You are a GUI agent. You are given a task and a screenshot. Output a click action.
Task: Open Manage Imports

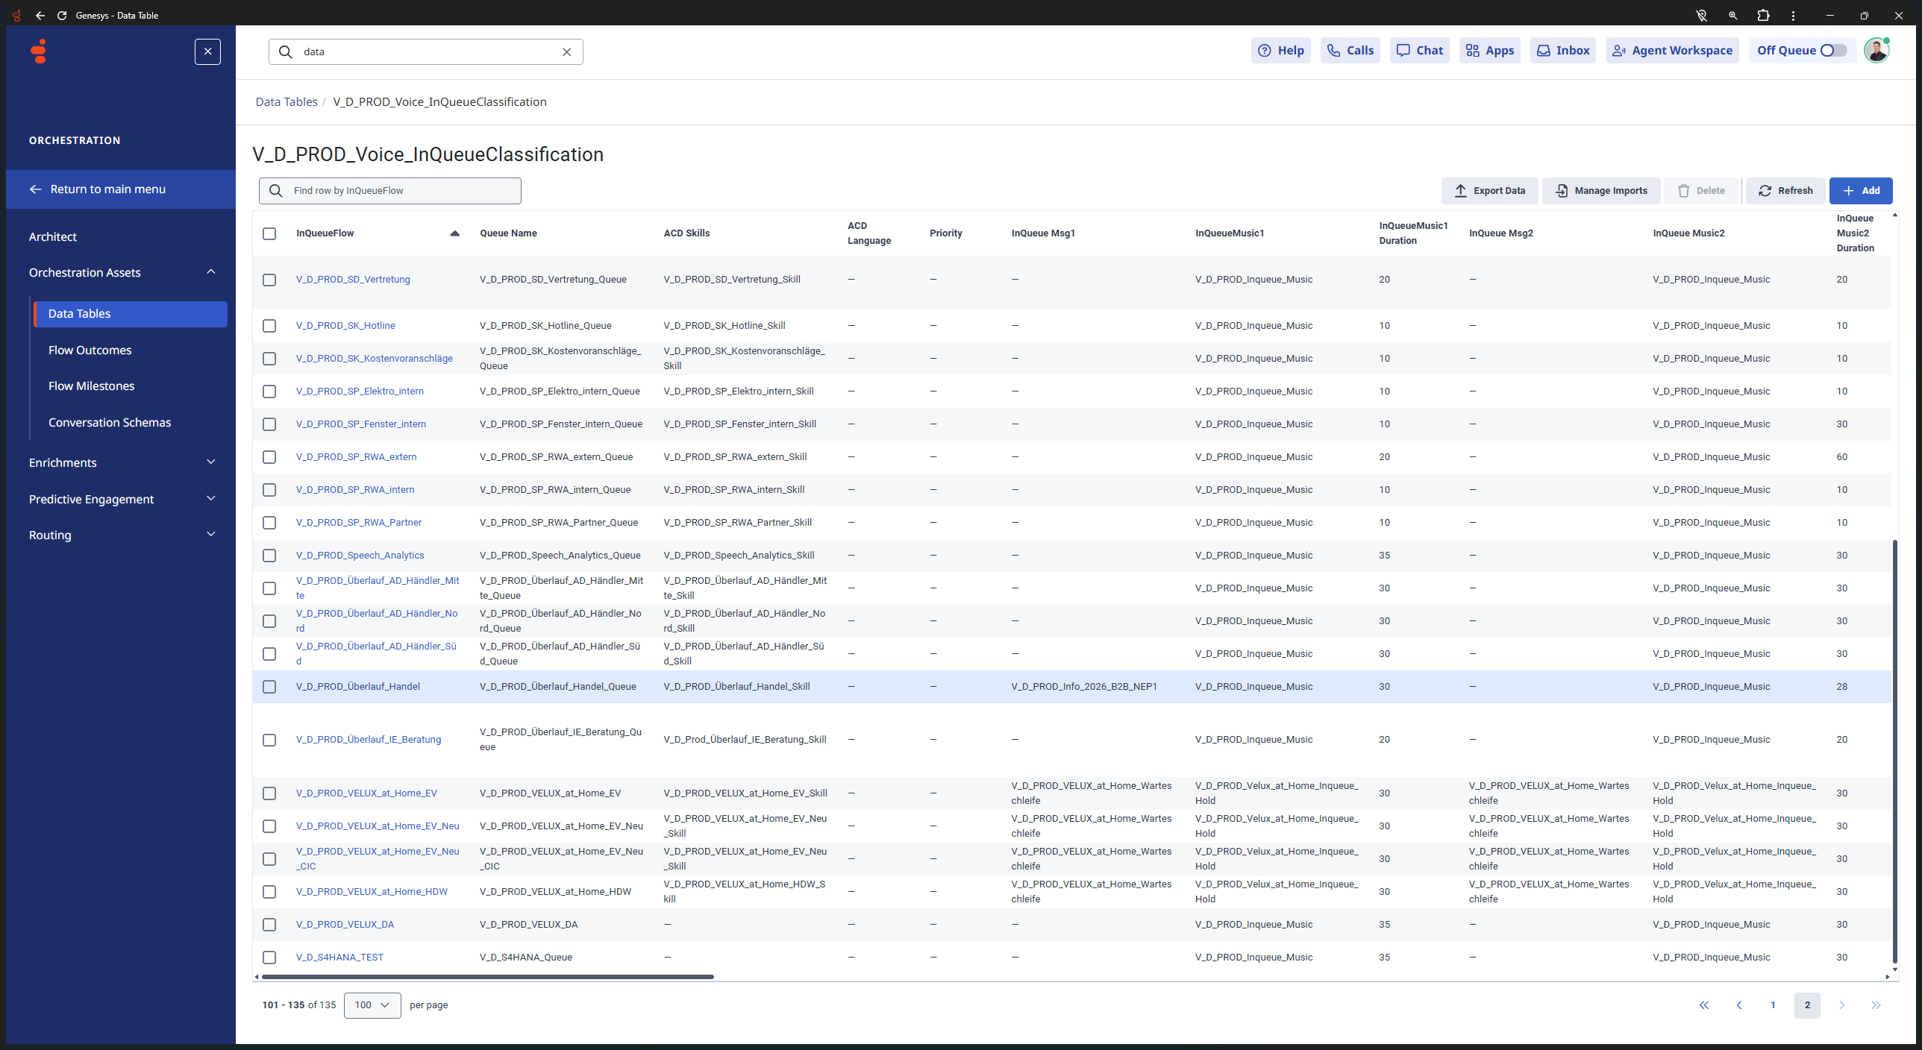coord(1600,190)
